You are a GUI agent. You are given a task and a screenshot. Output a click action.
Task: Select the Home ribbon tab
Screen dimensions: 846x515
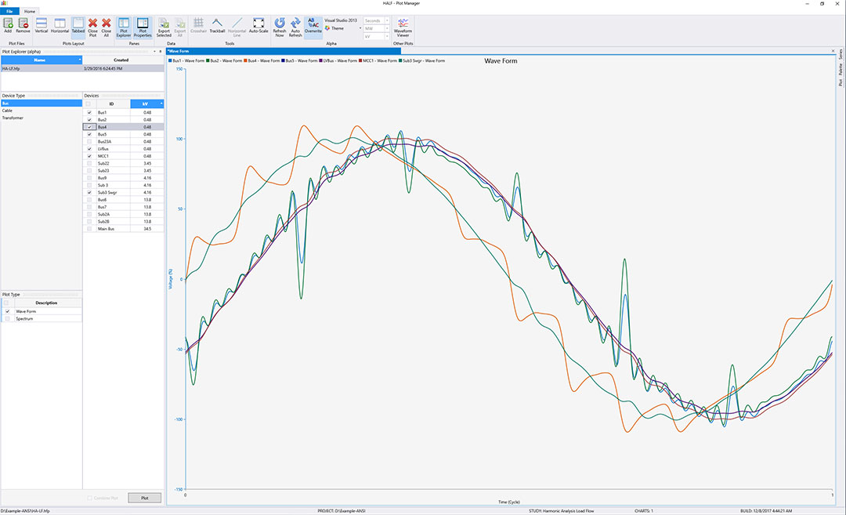pyautogui.click(x=30, y=12)
